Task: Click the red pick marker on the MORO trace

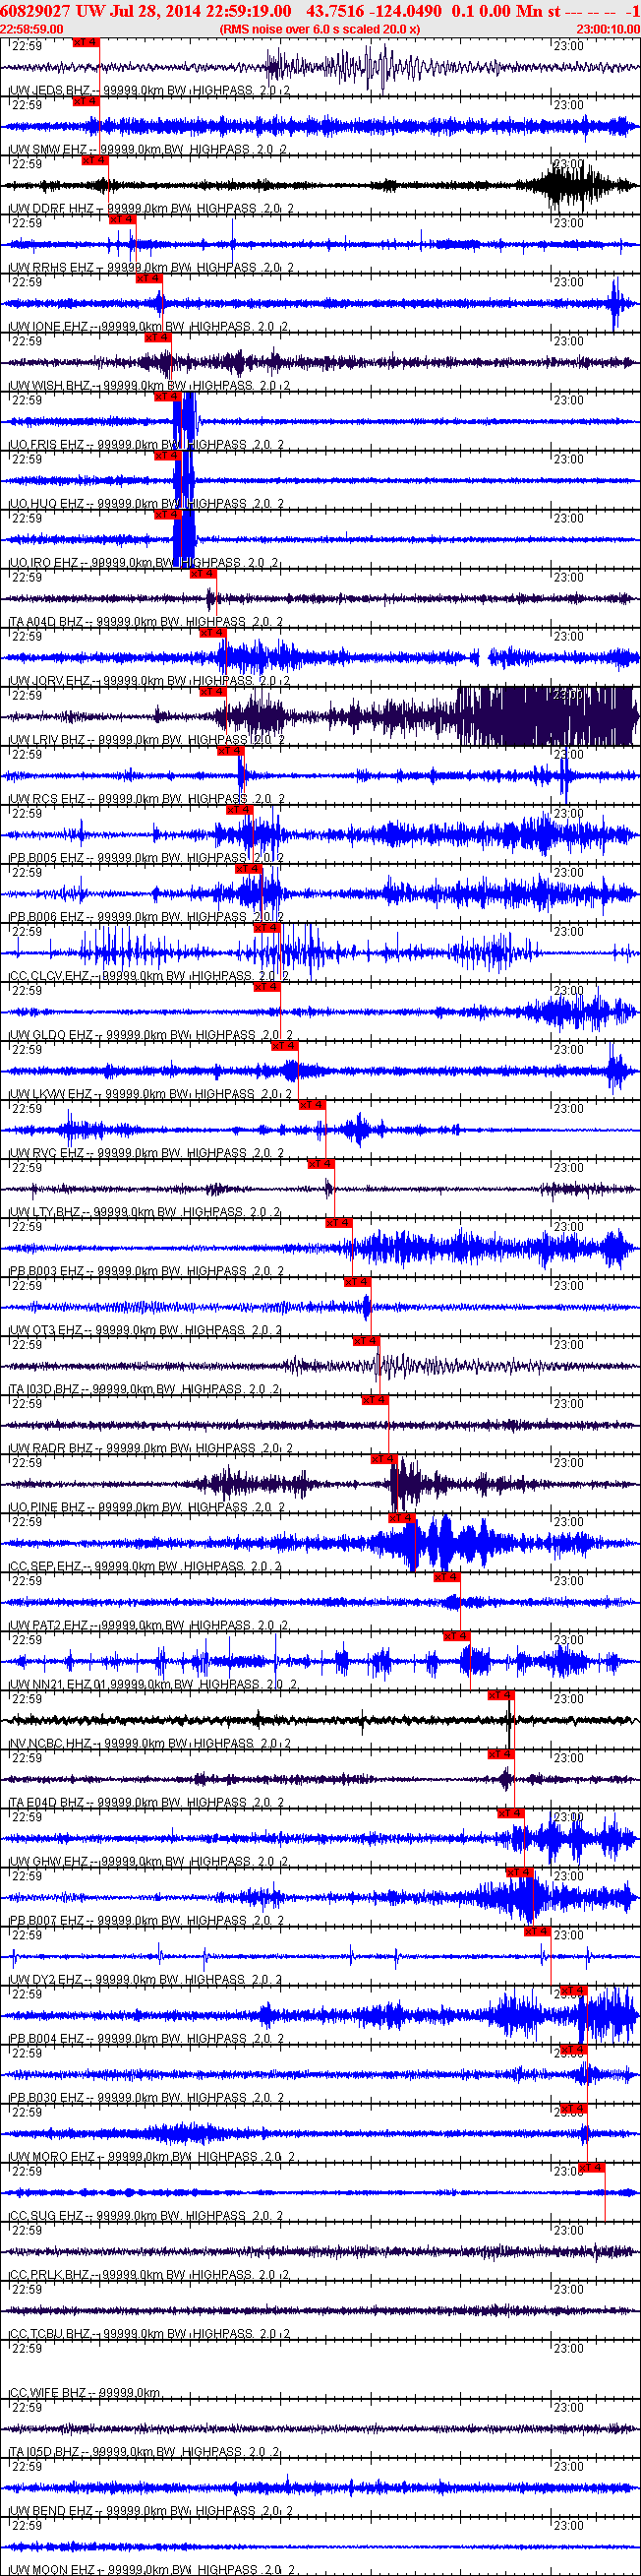Action: (573, 2107)
